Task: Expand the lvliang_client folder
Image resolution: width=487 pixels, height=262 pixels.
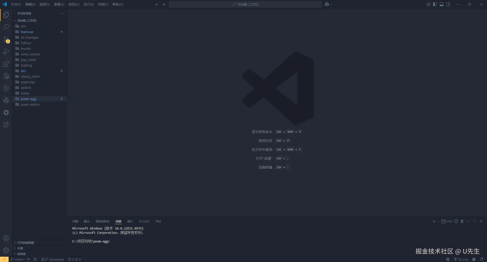Action: tap(40, 77)
